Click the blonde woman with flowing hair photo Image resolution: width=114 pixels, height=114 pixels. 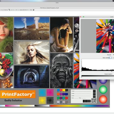(32, 53)
